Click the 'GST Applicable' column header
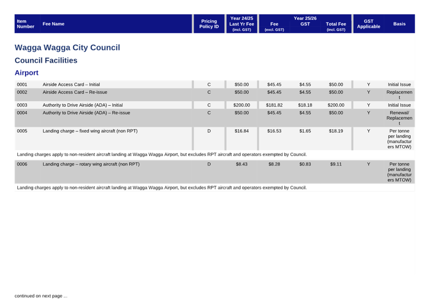Screen dimensions: 429x303 [368, 24]
